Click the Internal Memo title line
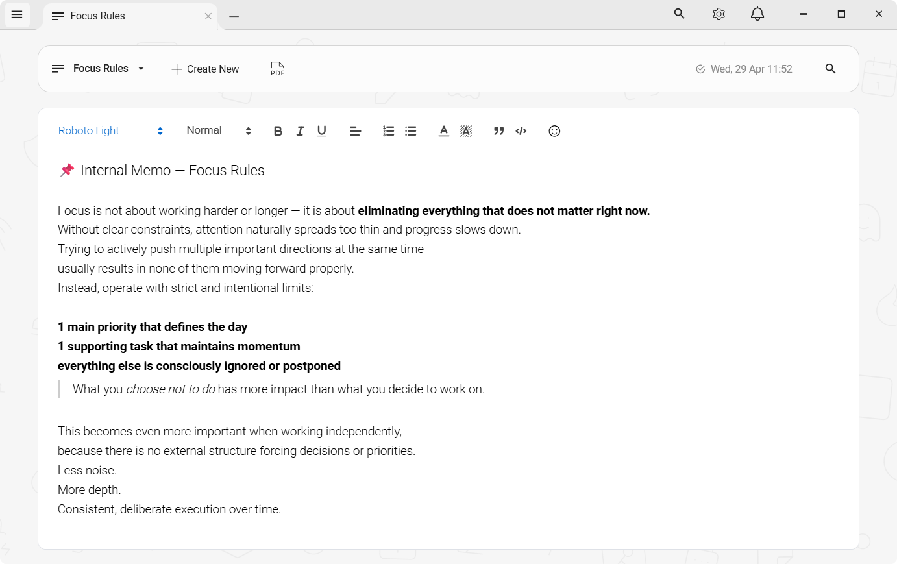Viewport: 897px width, 564px height. pyautogui.click(x=173, y=171)
